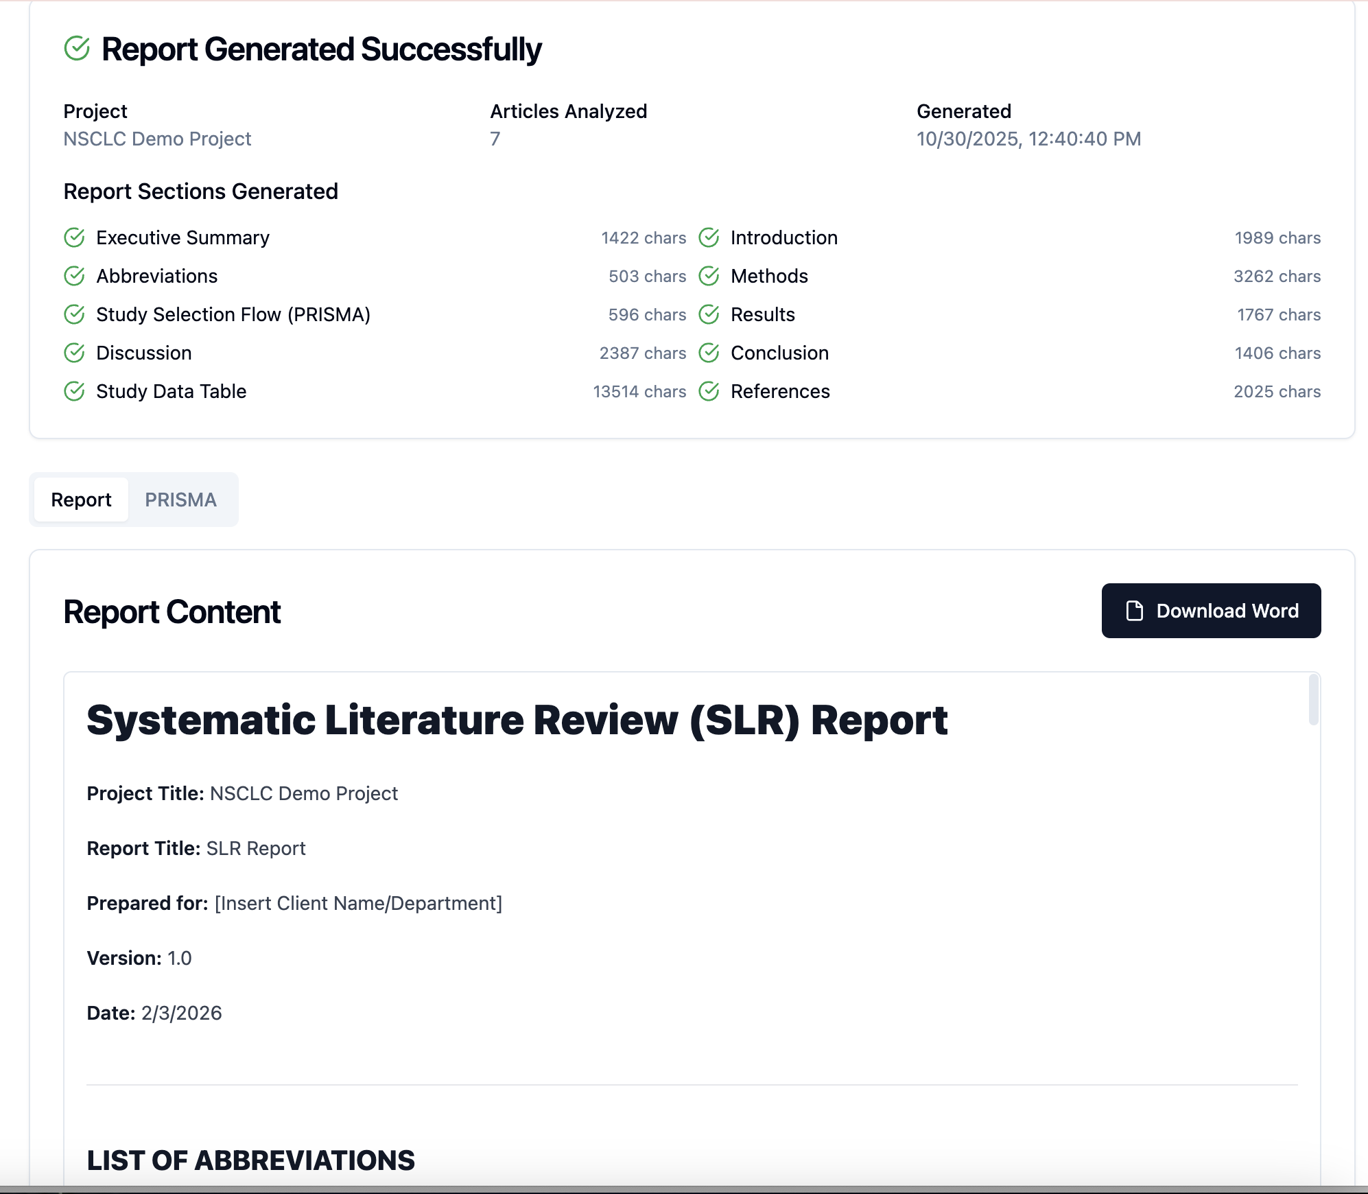Screen dimensions: 1368x1194
Task: Click the Systematic Literature Review report heading
Action: [517, 720]
